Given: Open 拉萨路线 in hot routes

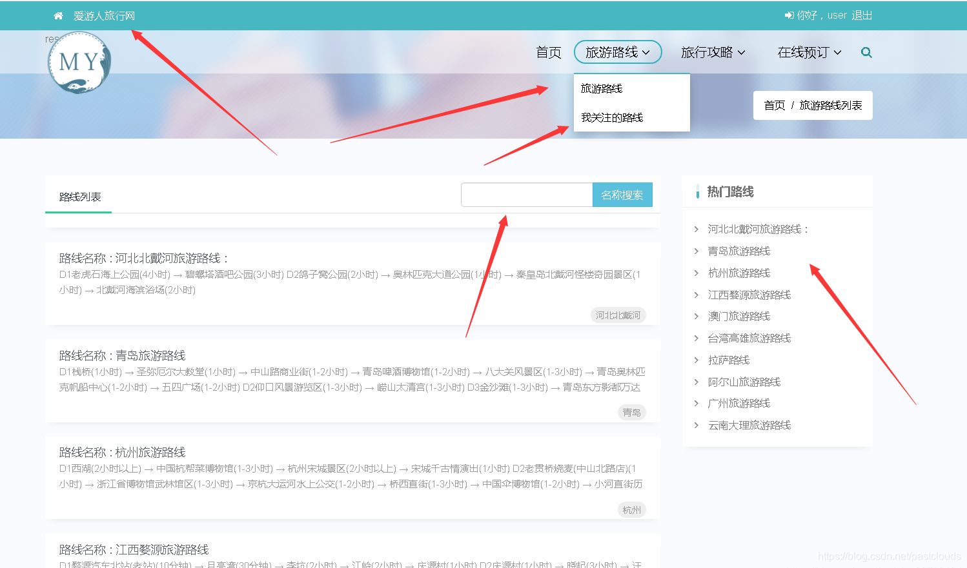Looking at the screenshot, I should tap(729, 360).
